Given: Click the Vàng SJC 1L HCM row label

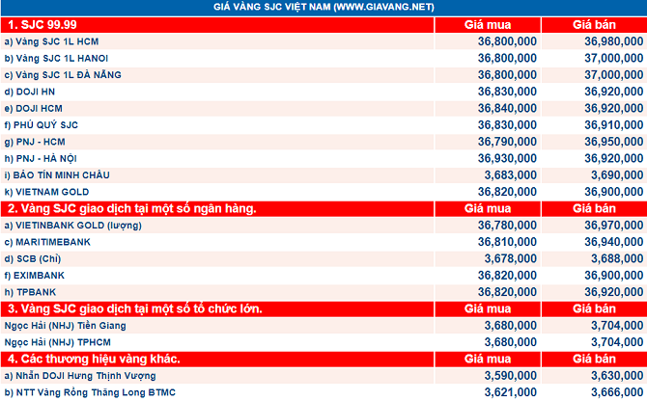Looking at the screenshot, I should 51,41.
